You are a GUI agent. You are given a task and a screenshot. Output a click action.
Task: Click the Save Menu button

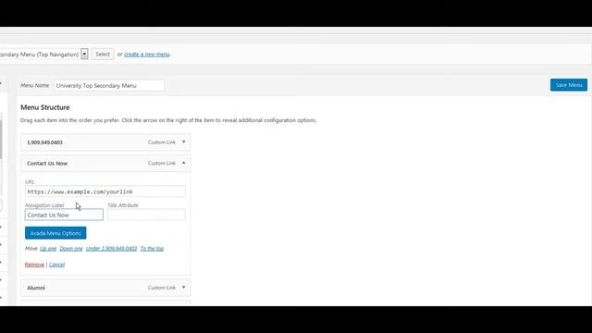click(569, 85)
